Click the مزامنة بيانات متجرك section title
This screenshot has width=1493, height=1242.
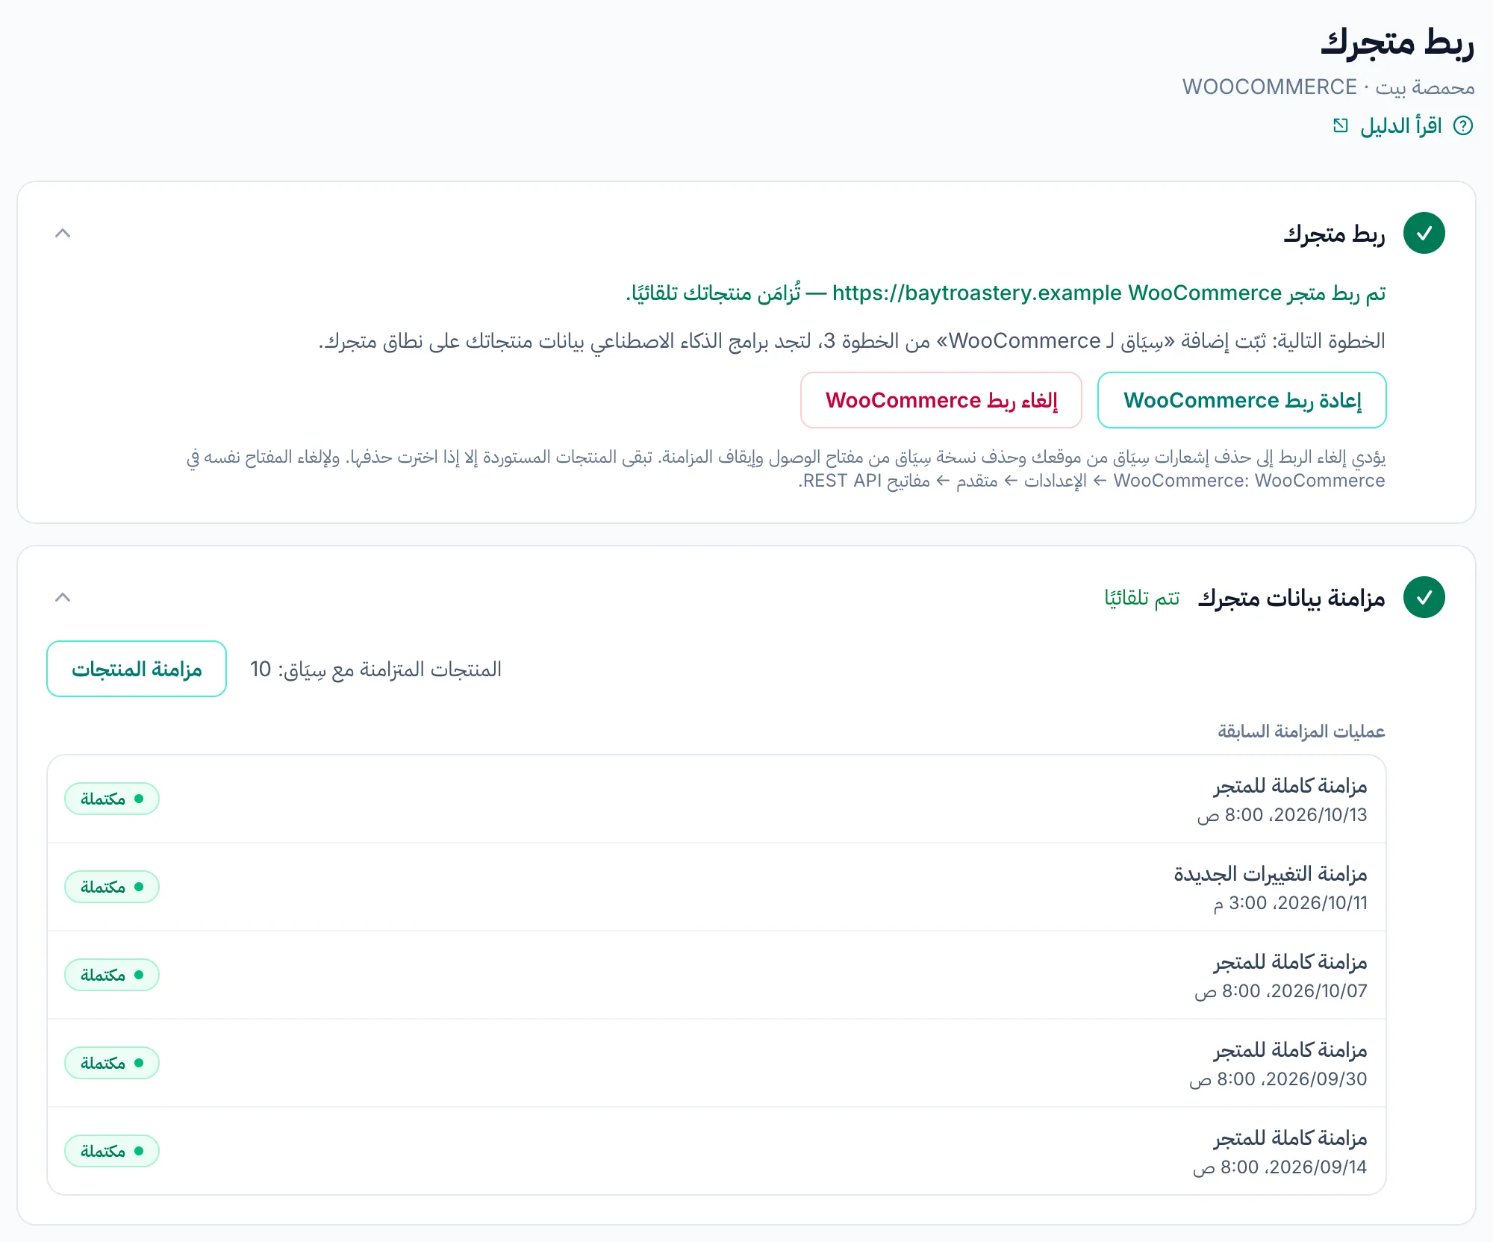1291,598
